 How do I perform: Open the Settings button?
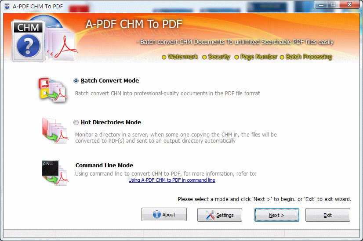tap(220, 215)
